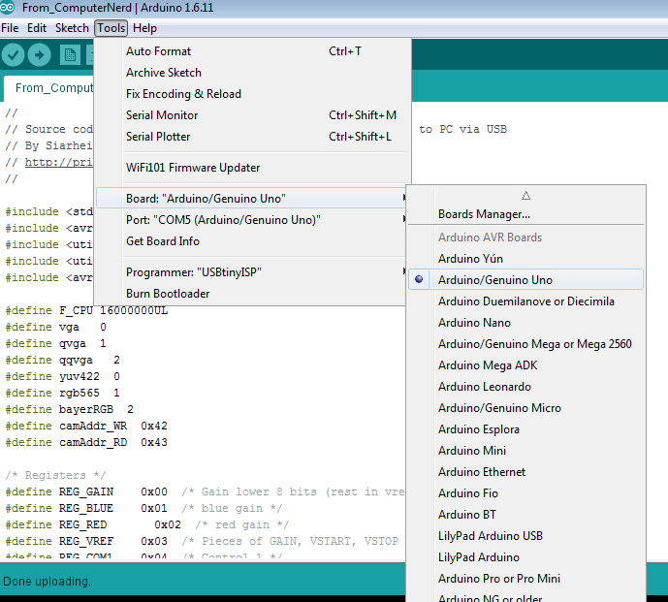Choose Fix Encoding & Reload
668x602 pixels.
252,94
